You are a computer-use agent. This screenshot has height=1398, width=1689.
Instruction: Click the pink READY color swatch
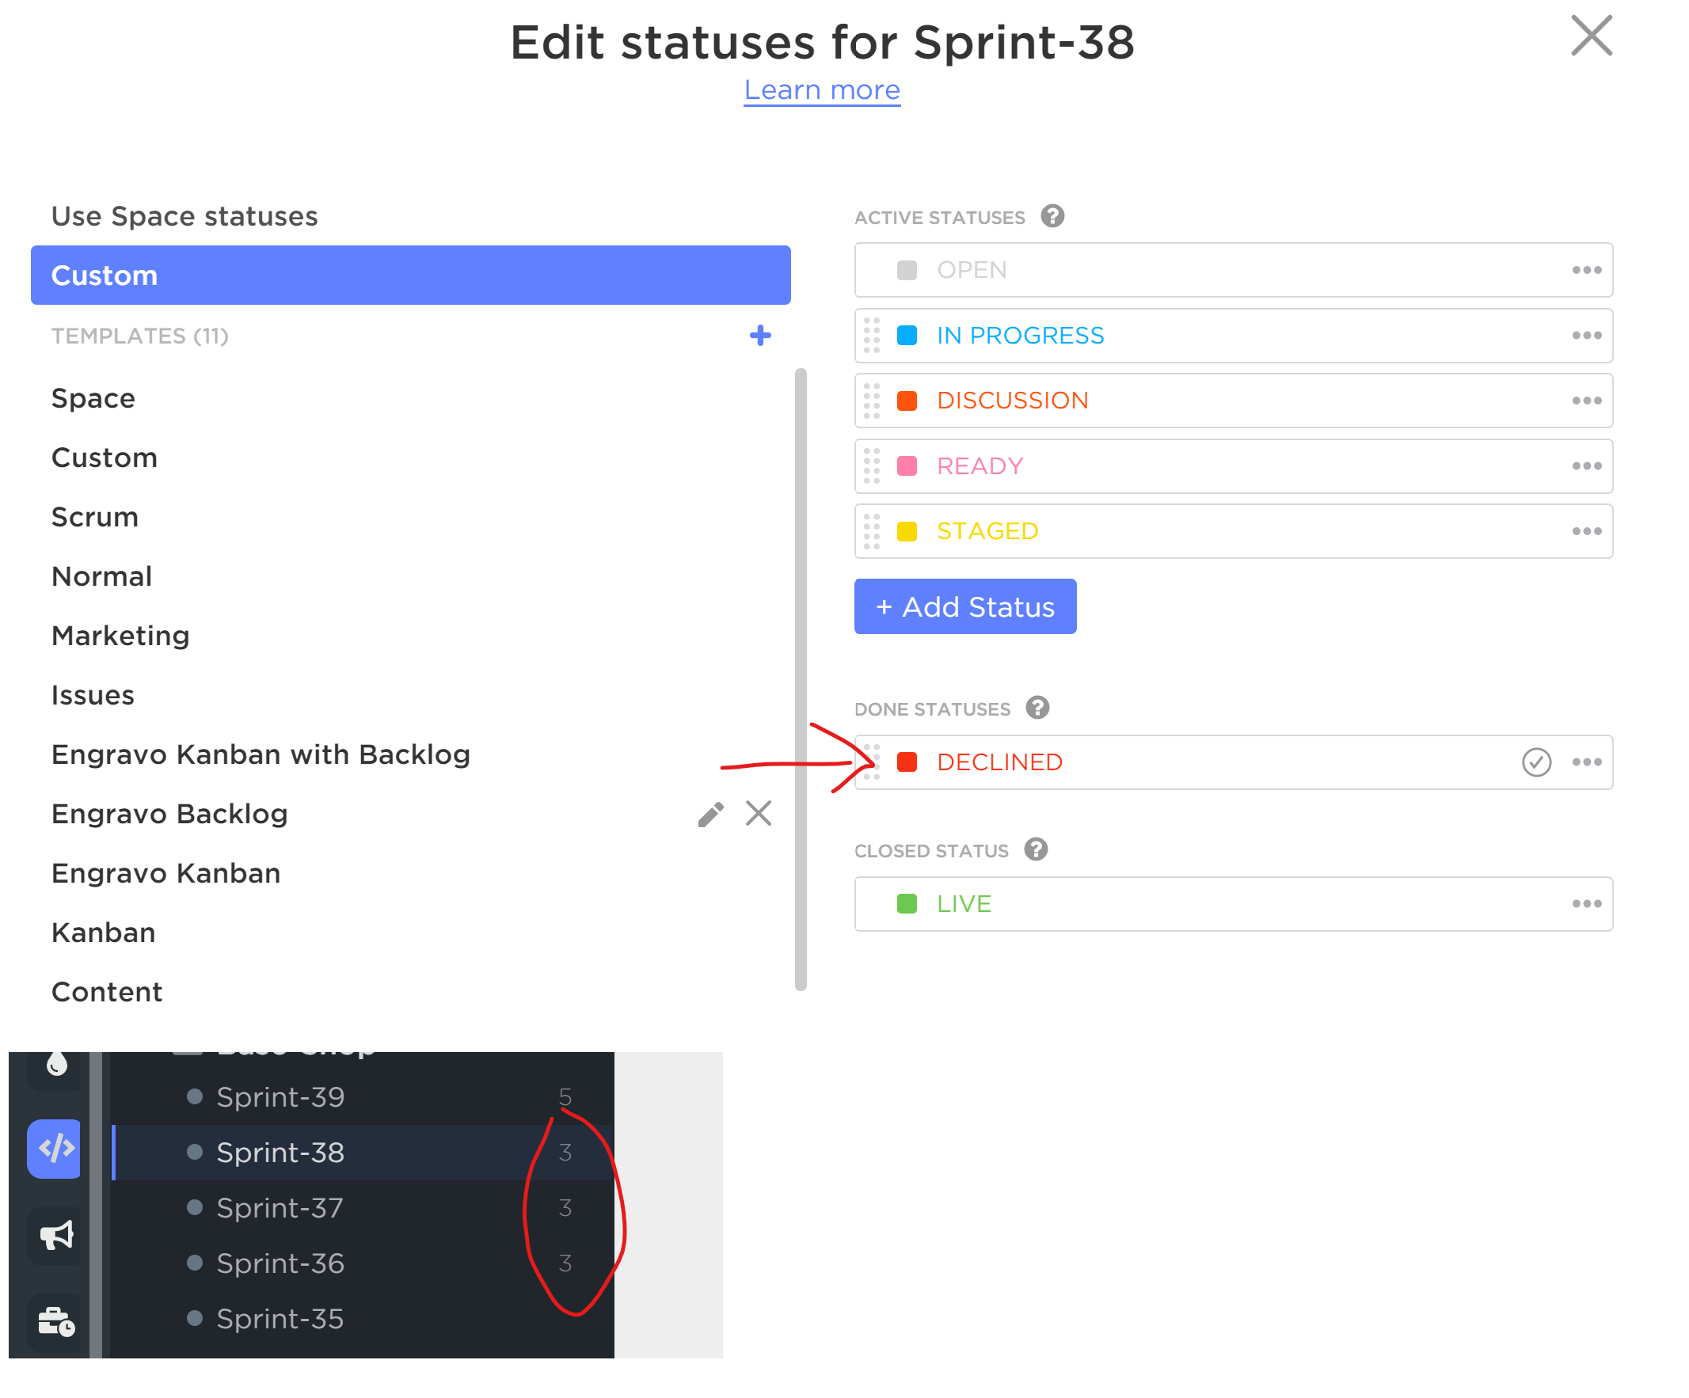907,466
